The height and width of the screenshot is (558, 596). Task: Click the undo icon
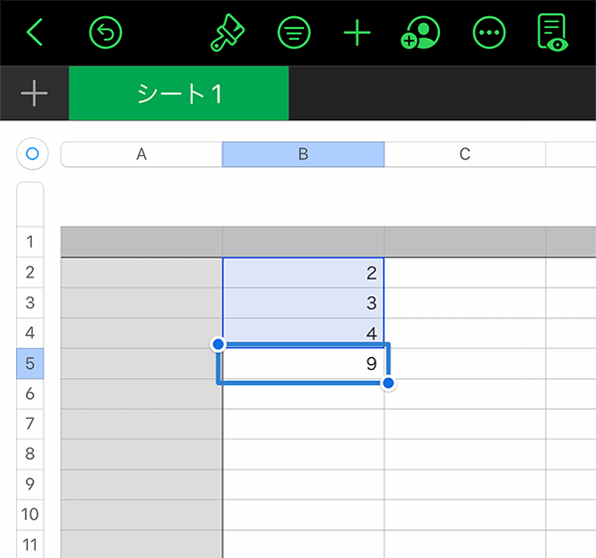(105, 33)
